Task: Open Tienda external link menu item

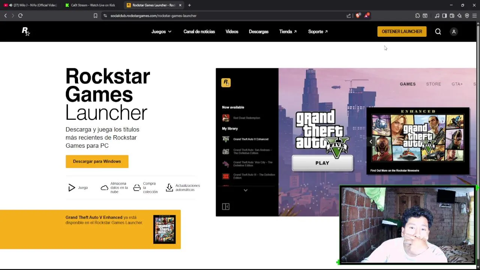Action: click(x=288, y=31)
